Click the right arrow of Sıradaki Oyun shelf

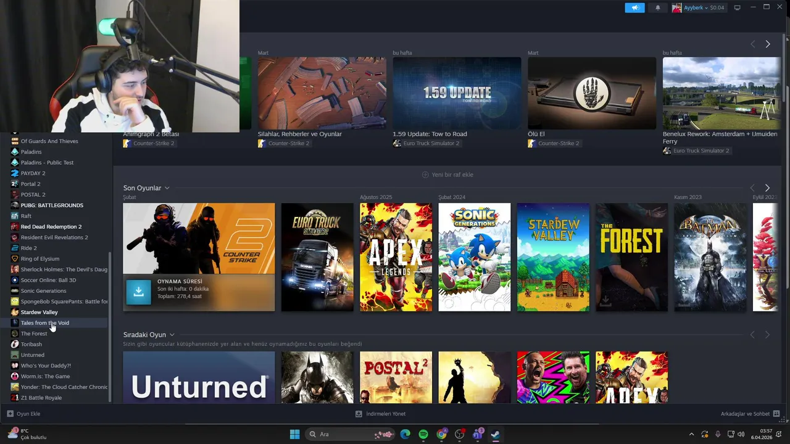(767, 334)
